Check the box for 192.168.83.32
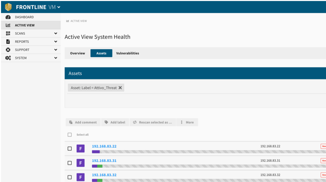Screen dimensions: 326x182 coord(70,177)
